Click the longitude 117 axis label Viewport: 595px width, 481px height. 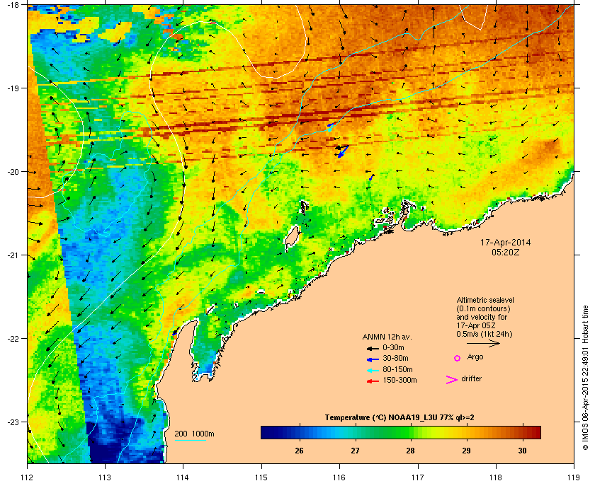click(418, 477)
